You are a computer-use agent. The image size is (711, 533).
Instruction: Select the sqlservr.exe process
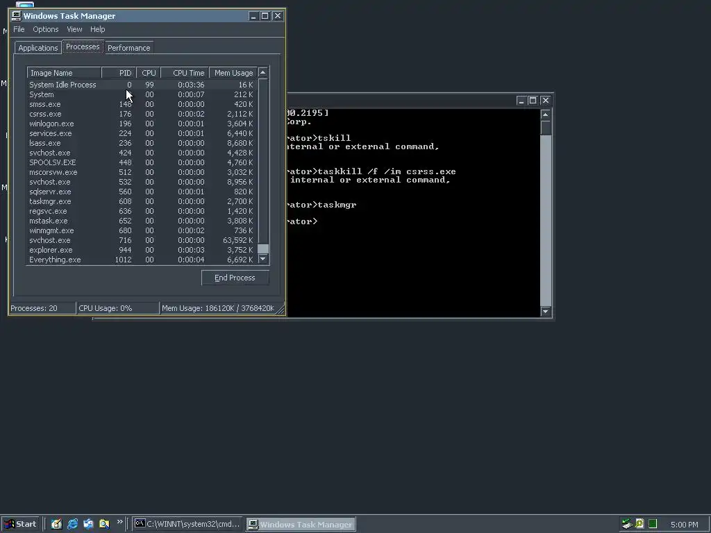[142, 192]
